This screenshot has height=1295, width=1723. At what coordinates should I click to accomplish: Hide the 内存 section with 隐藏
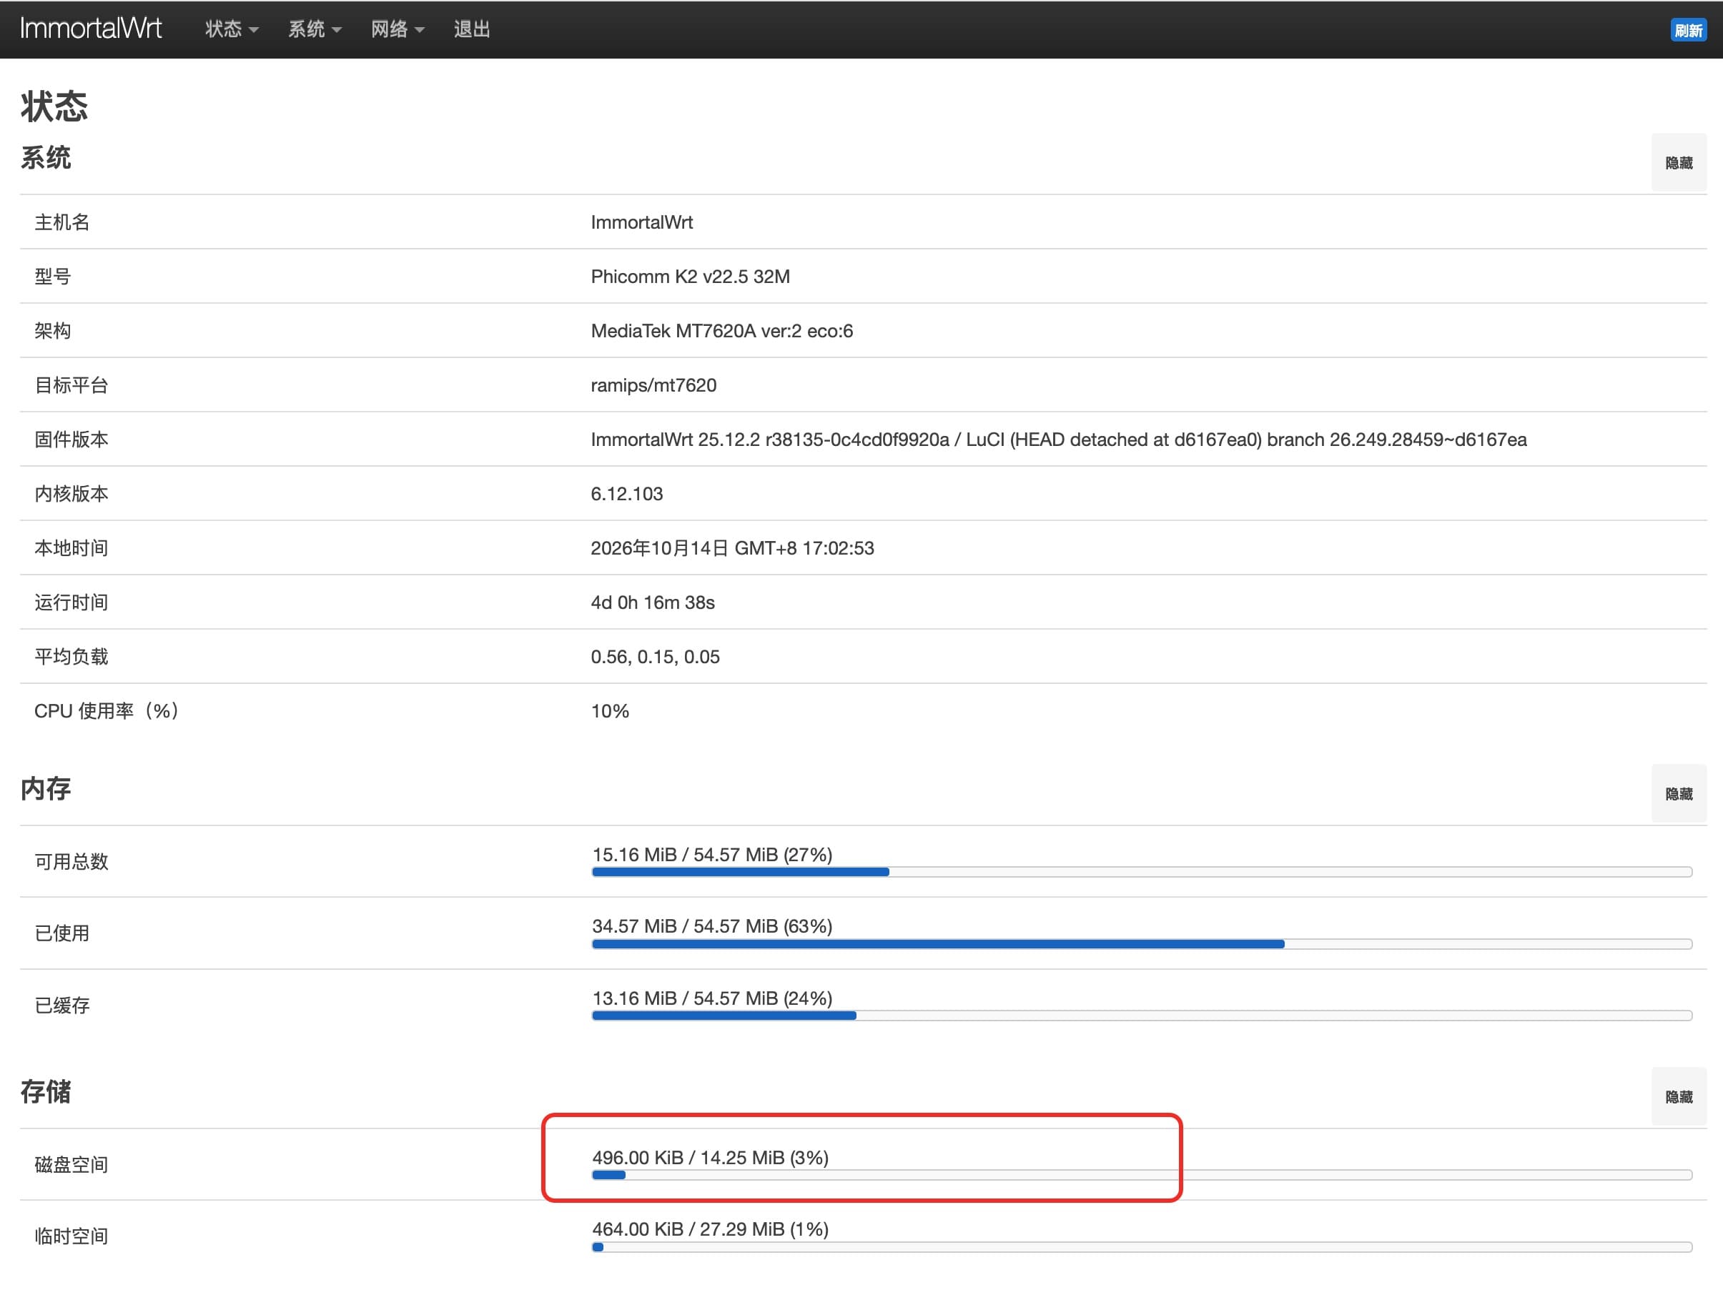[x=1679, y=793]
